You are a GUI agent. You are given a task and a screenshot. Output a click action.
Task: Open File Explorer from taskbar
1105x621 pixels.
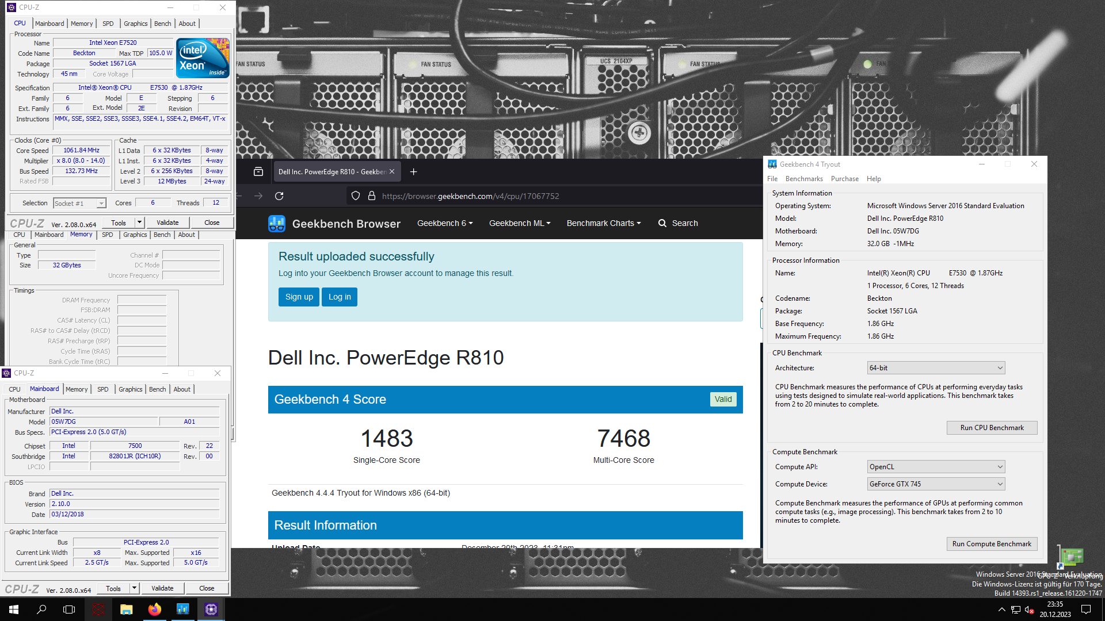tap(126, 609)
